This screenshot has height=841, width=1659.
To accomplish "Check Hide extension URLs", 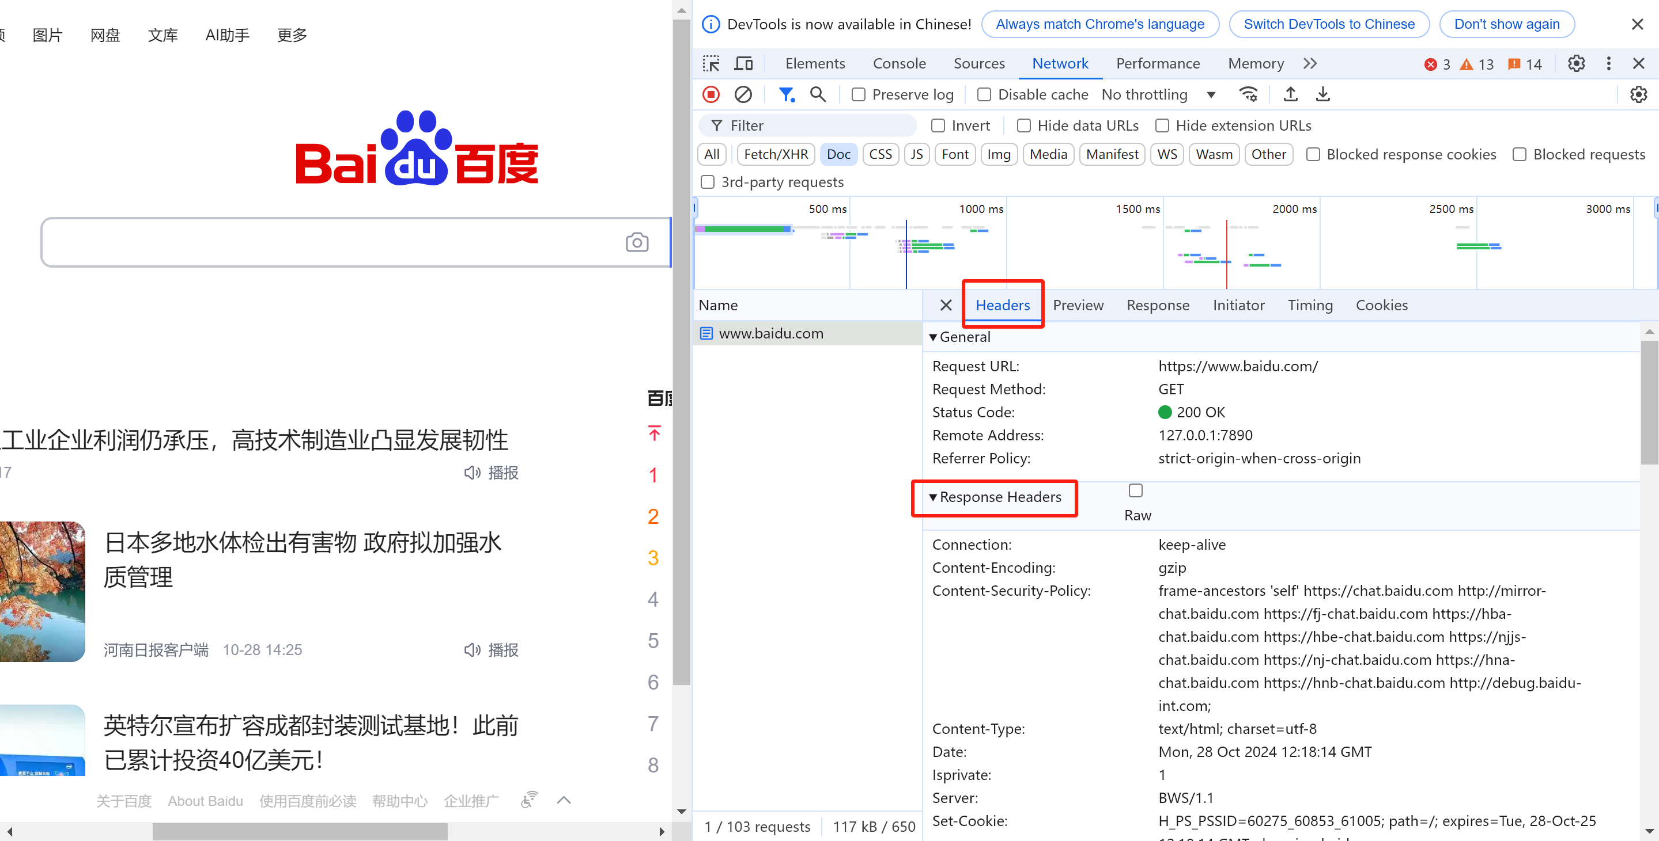I will pyautogui.click(x=1162, y=125).
